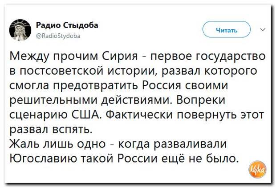
Task: Click the word разваливали in the tweet
Action: [190, 144]
